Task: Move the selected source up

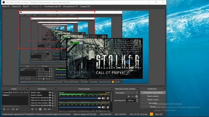Action: click(45, 109)
